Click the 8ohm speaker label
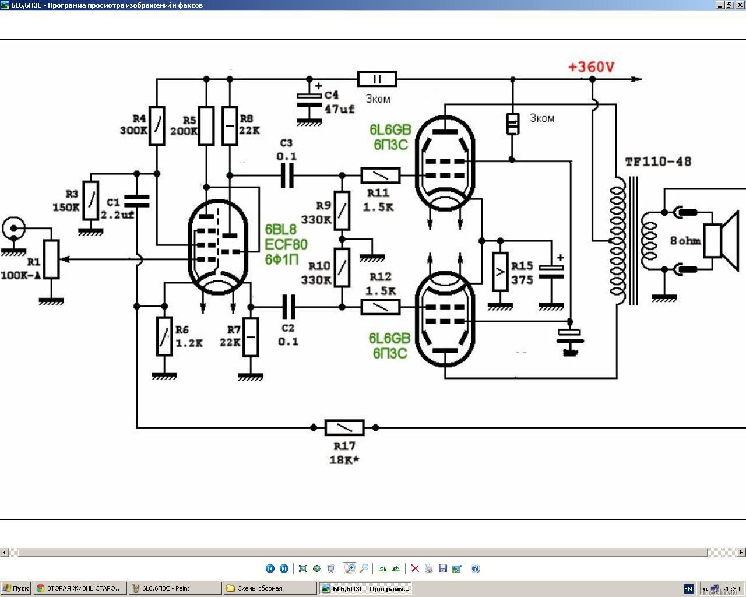746x597 pixels. (685, 240)
